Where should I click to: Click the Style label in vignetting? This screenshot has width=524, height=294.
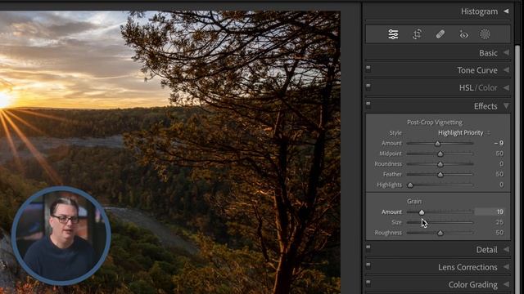coord(395,132)
